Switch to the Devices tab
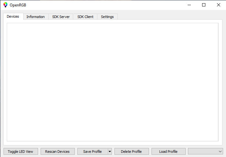Screen dimensions: 226x157 (13, 16)
